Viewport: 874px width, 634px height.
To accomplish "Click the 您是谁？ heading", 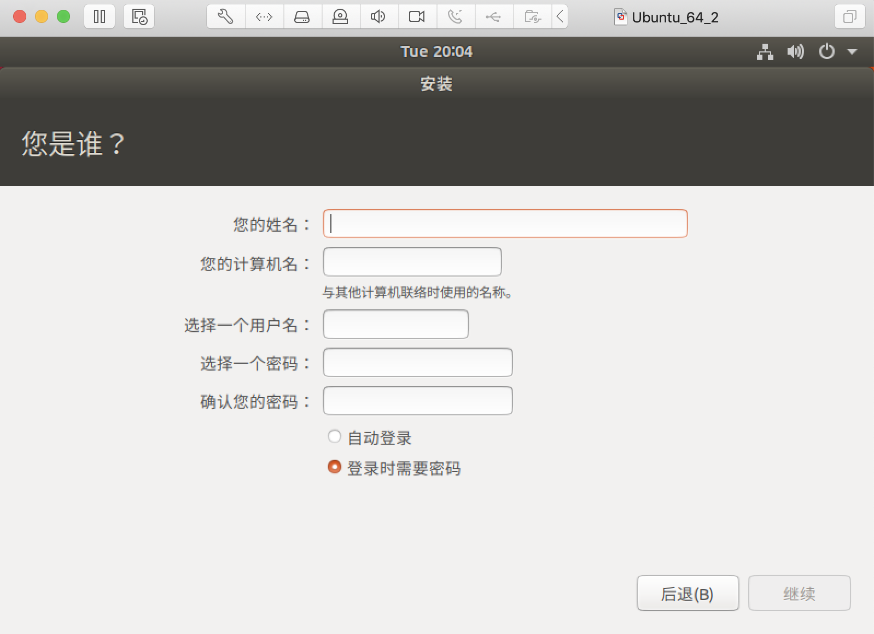I will (74, 144).
